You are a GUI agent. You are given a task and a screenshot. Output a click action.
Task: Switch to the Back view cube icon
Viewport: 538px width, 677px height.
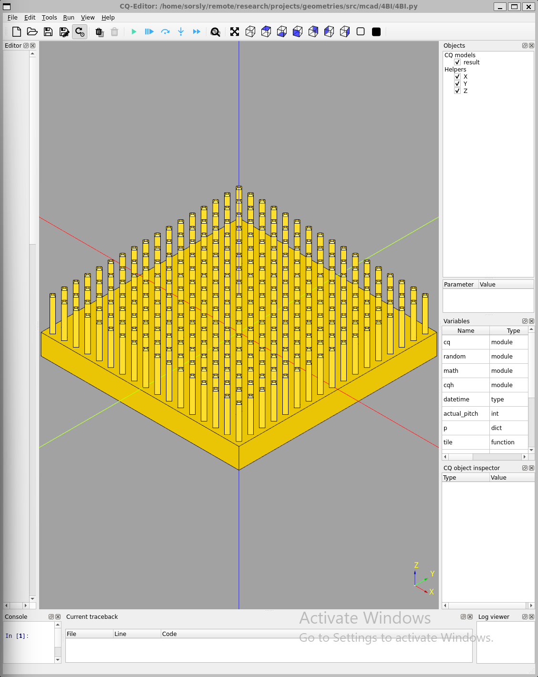(313, 32)
